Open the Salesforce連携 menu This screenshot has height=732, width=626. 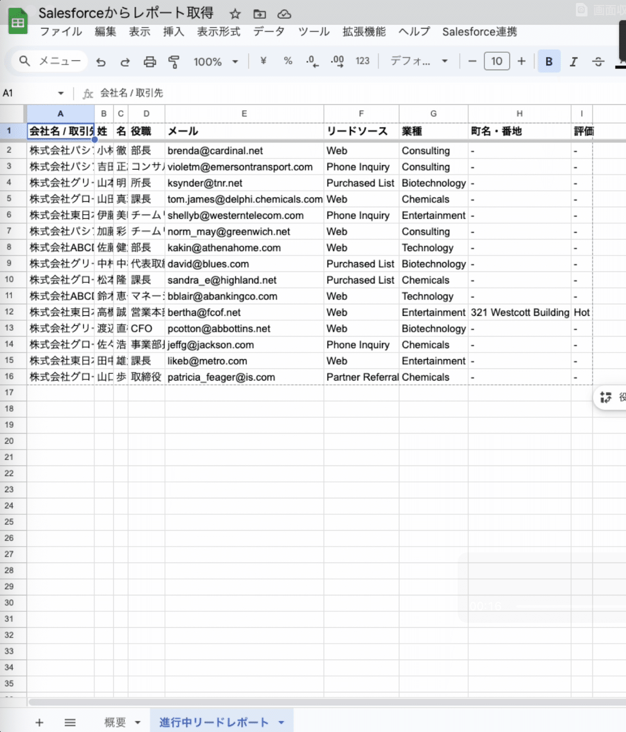pos(479,32)
